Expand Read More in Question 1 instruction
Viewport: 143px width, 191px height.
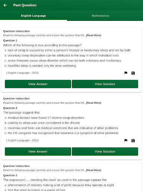click(93, 35)
